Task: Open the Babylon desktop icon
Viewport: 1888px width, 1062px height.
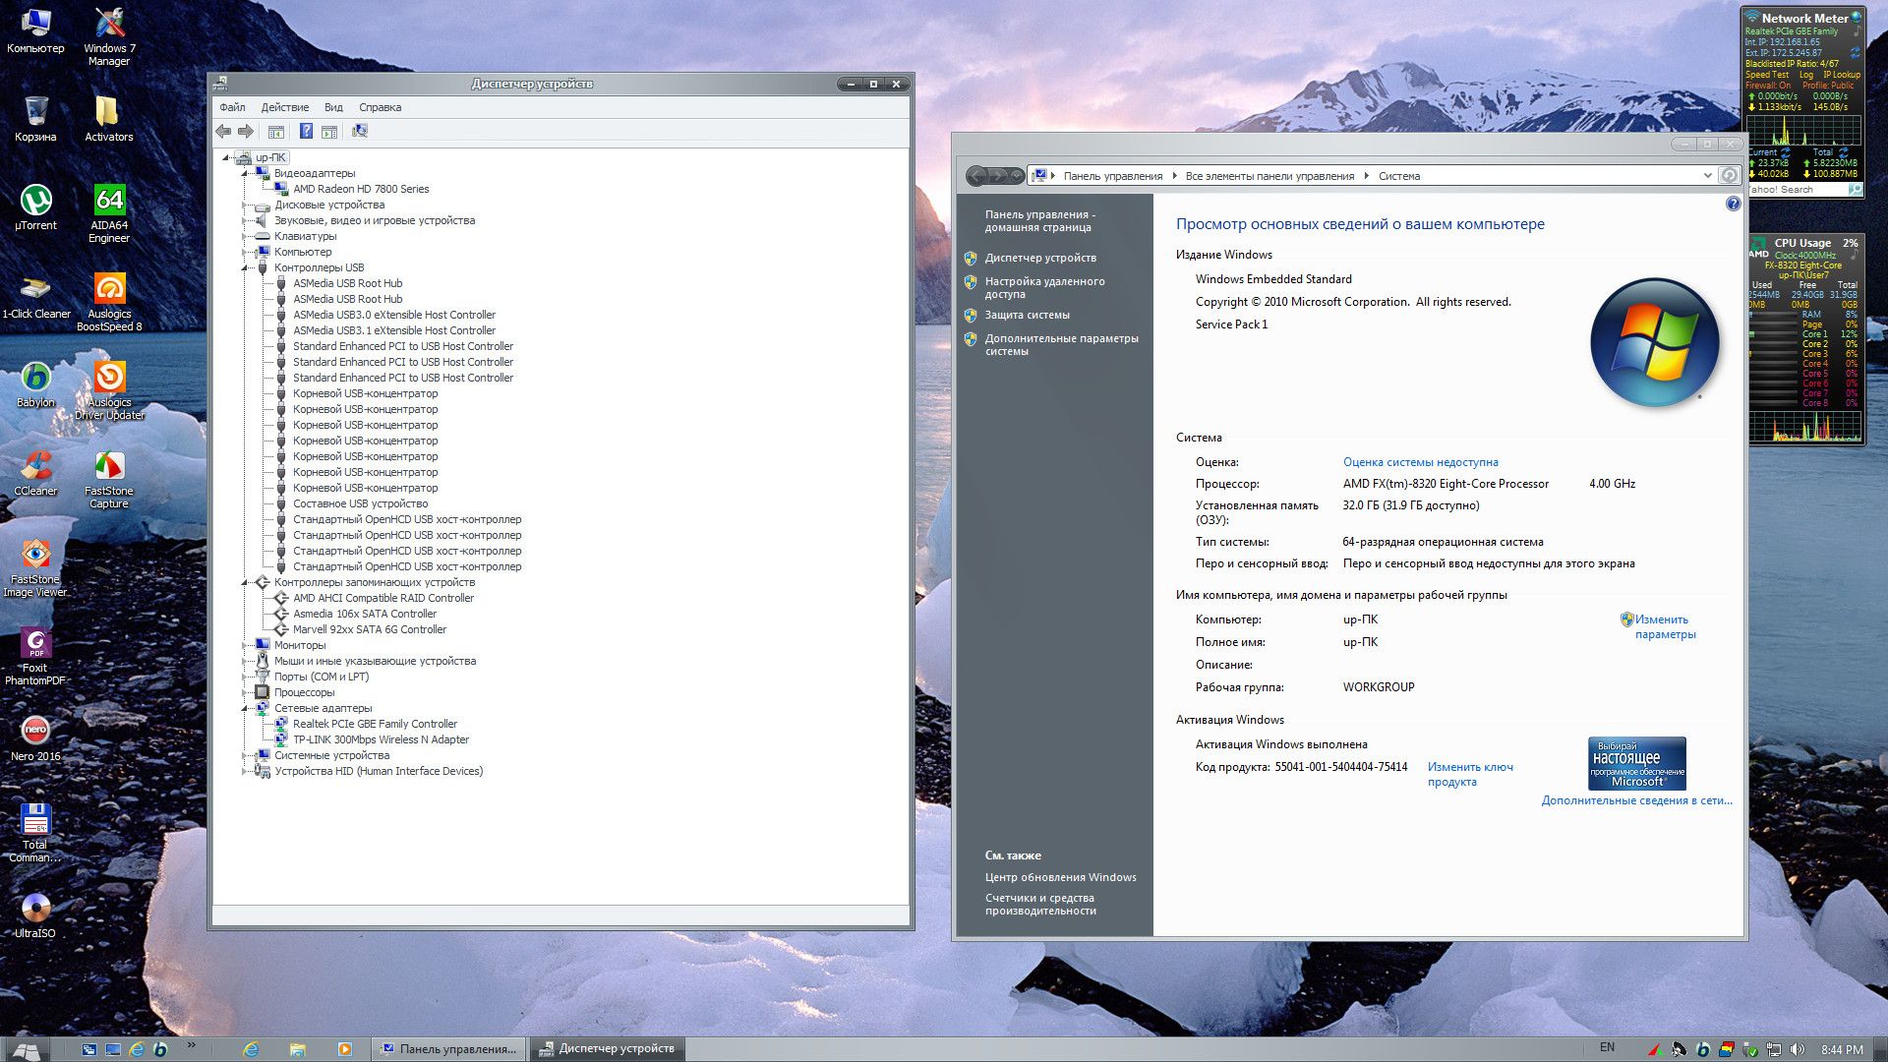Action: click(35, 384)
